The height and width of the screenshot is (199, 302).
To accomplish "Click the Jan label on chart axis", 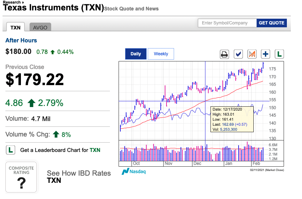I will (228, 163).
